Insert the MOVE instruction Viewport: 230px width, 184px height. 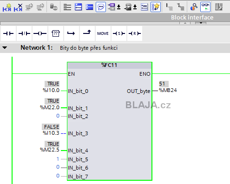coord(103,33)
